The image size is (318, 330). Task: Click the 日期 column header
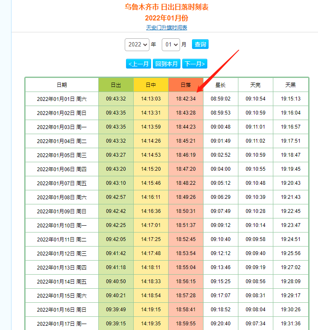pos(62,85)
